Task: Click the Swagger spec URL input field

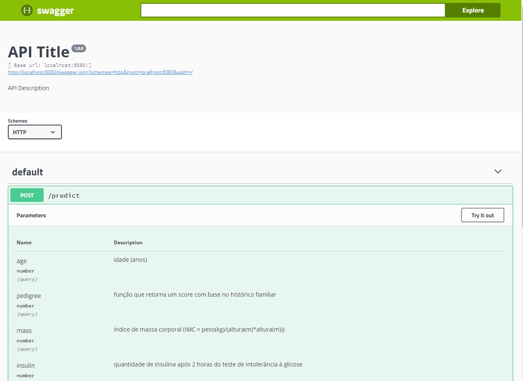Action: [x=293, y=10]
